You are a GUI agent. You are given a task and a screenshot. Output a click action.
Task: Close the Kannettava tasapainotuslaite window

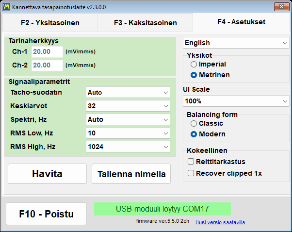(281, 7)
